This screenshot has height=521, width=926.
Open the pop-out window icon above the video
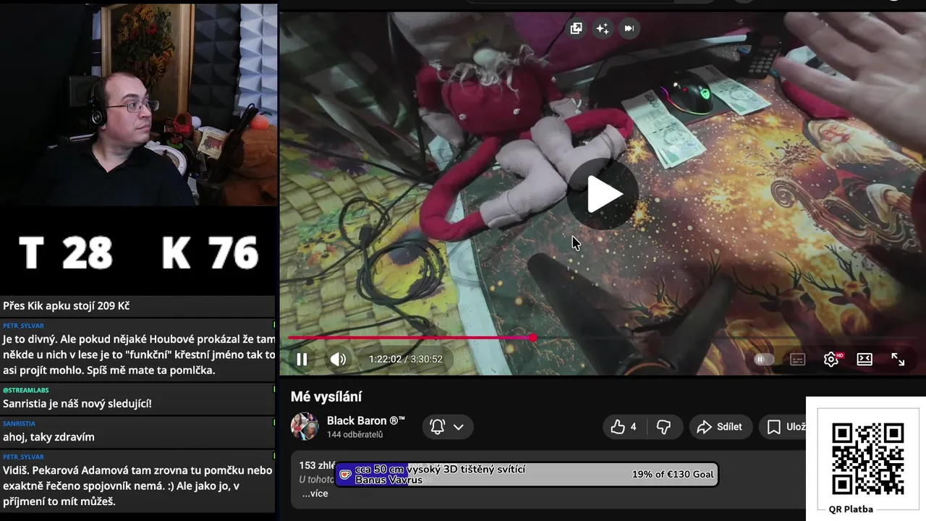[x=576, y=28]
